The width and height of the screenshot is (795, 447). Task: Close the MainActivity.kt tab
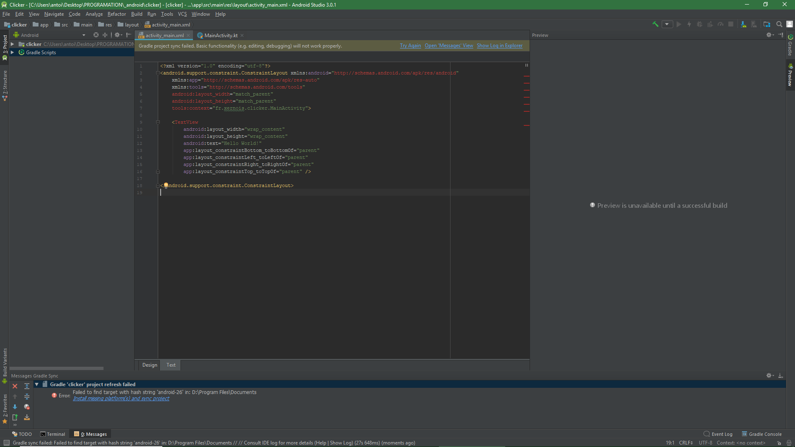(x=242, y=36)
